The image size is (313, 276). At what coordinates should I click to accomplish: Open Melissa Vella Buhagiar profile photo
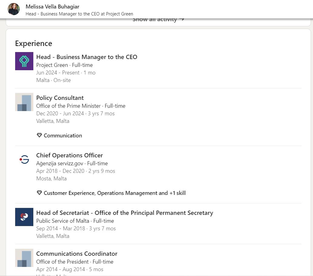[x=14, y=9]
